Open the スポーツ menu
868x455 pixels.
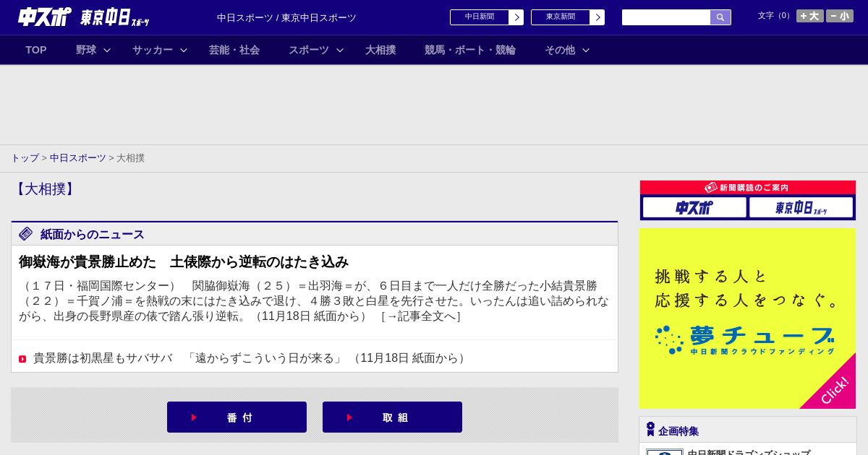(309, 50)
